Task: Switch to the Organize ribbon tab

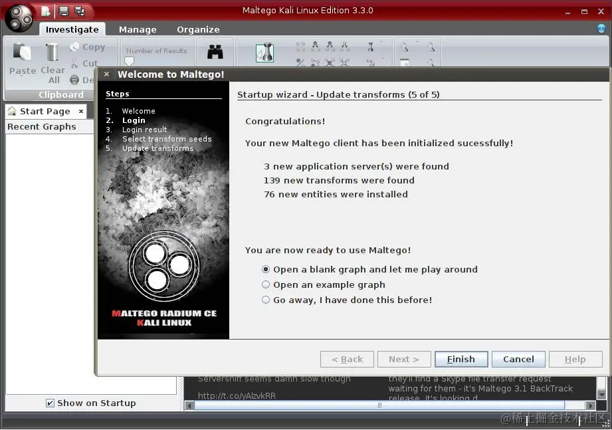Action: tap(198, 29)
